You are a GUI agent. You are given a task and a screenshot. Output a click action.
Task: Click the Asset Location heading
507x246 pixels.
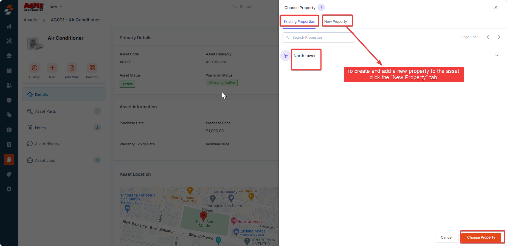tap(135, 174)
